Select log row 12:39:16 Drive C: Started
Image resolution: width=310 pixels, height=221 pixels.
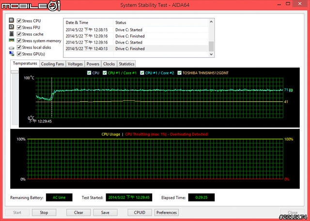(136, 43)
